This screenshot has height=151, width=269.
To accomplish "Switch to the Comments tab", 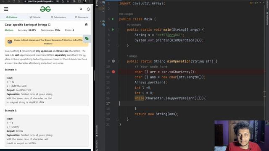I will tap(82, 17).
